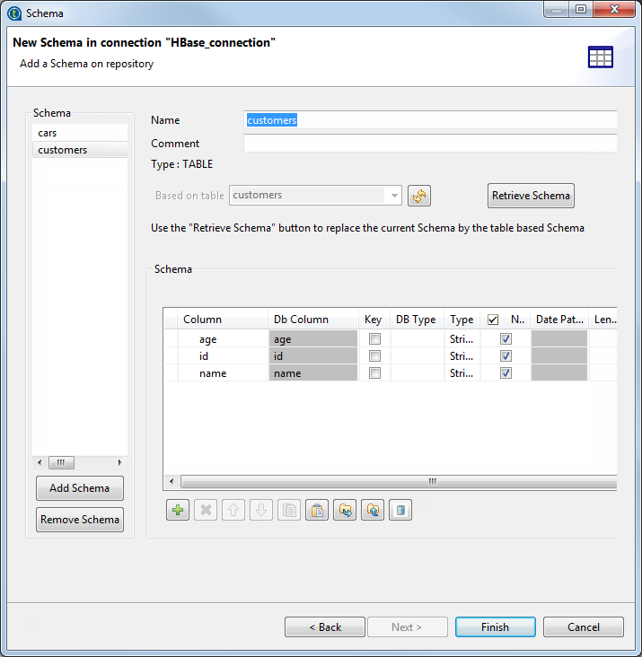Screen dimensions: 642x657
Task: Toggle Key checkbox for id row
Action: coord(374,355)
